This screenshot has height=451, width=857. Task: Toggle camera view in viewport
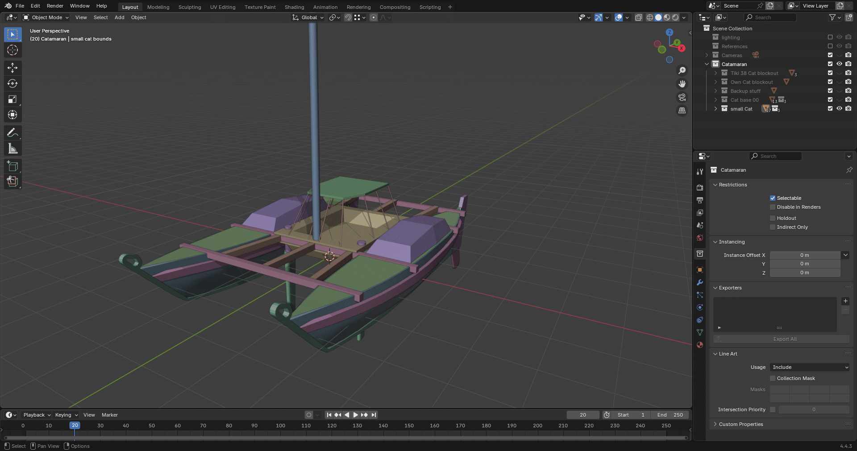point(682,97)
